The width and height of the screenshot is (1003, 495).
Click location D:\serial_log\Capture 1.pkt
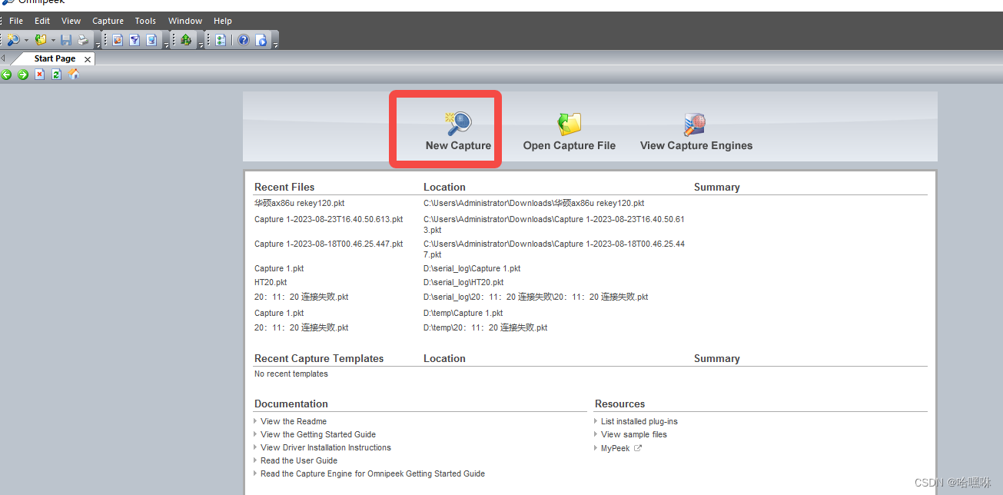tap(472, 268)
